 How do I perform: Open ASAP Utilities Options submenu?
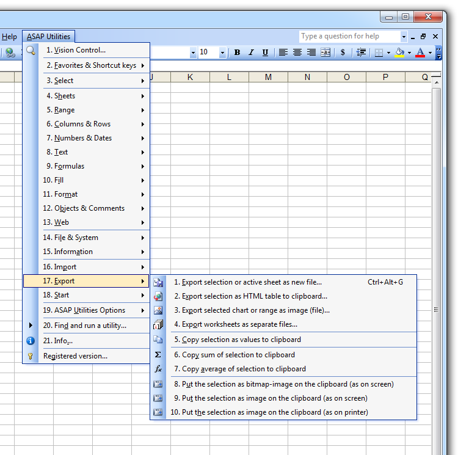coord(87,310)
